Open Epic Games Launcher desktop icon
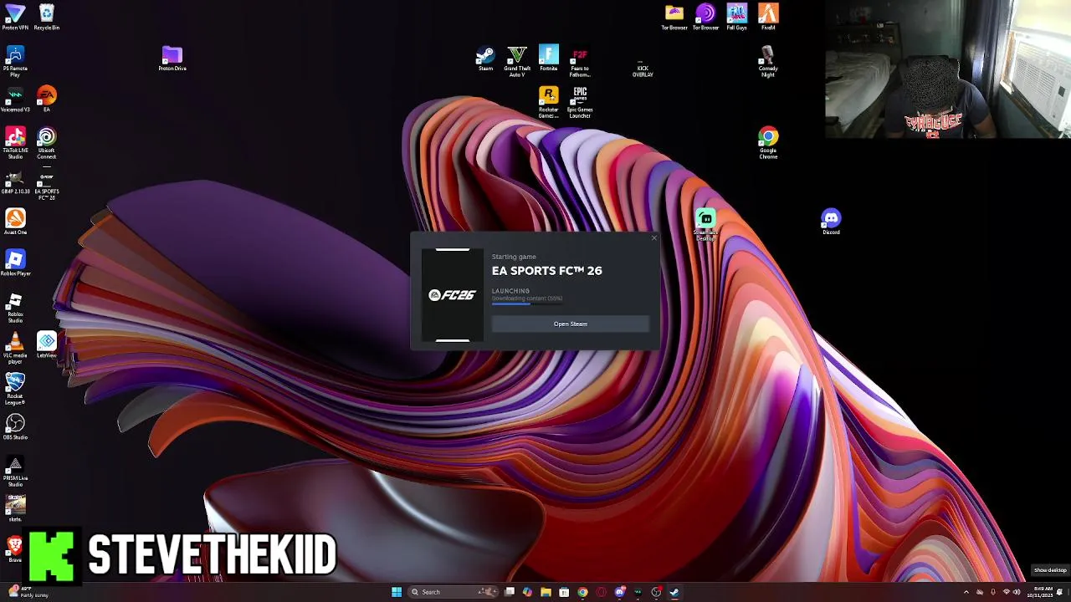Viewport: 1071px width, 602px height. [x=580, y=102]
